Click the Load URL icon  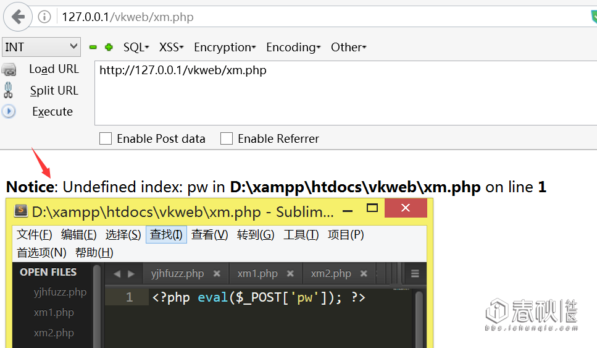[9, 70]
